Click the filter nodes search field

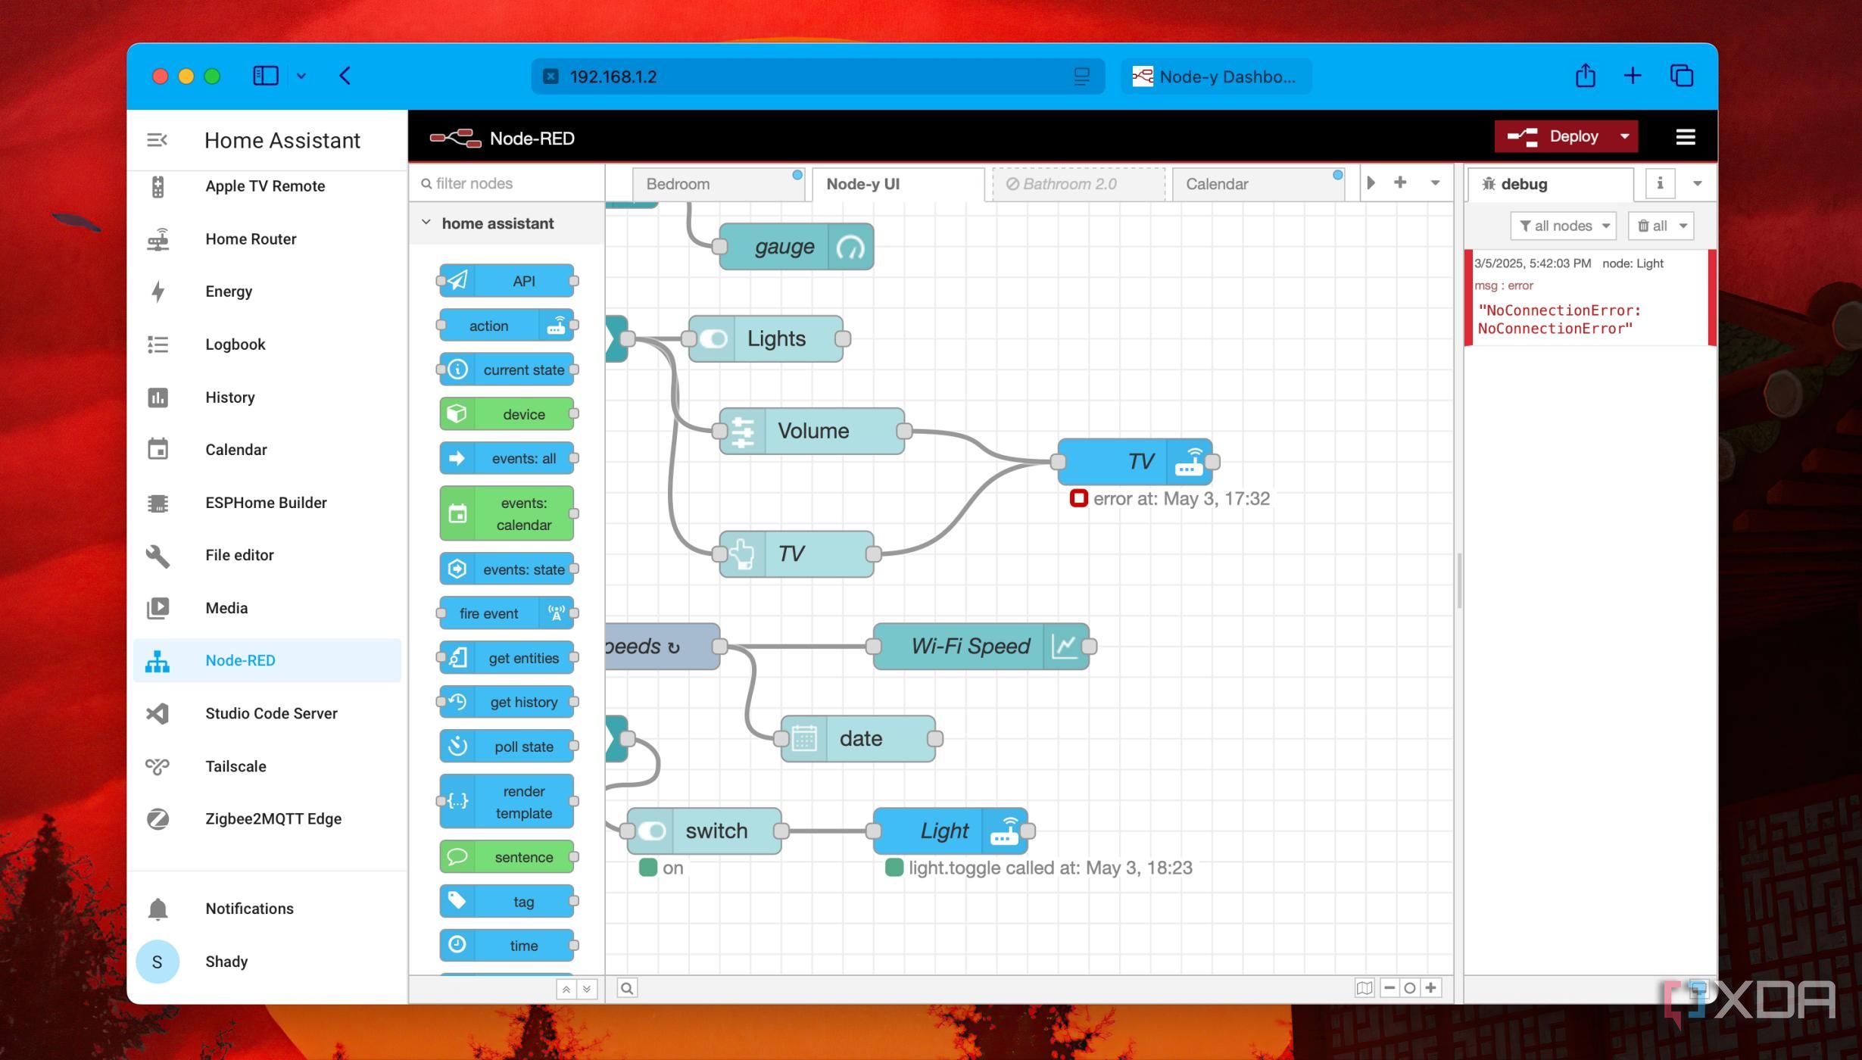point(504,183)
